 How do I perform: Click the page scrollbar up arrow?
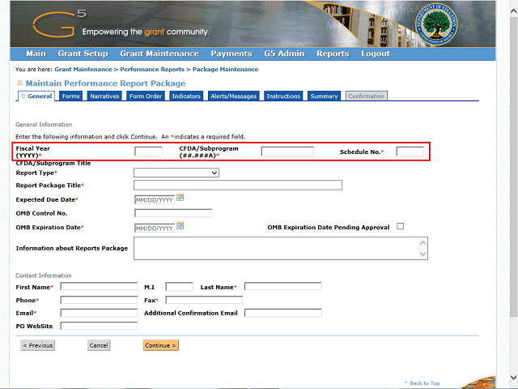pyautogui.click(x=513, y=11)
